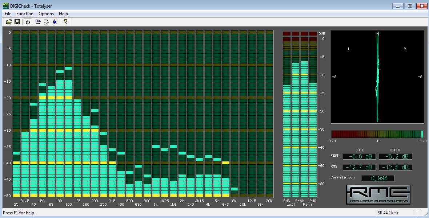Click the -35 spectrum scale label
This screenshot has width=429, height=218.
(x=7, y=147)
